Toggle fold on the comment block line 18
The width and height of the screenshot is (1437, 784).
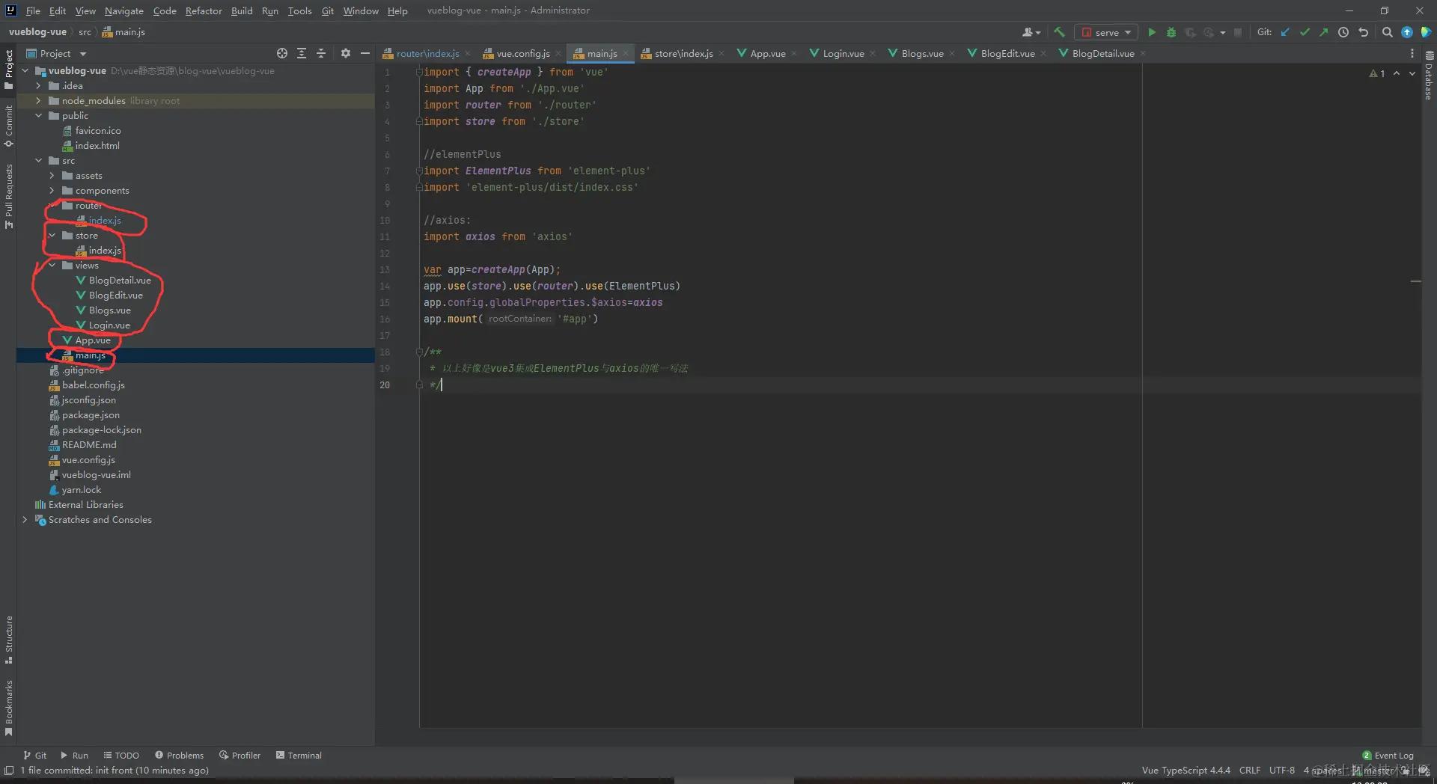[x=419, y=352]
